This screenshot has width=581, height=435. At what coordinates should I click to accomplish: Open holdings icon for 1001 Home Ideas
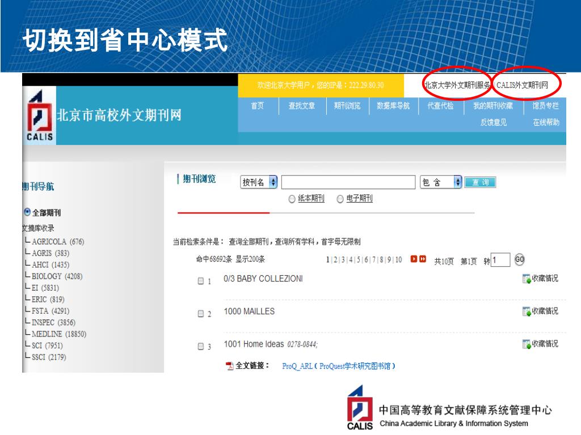coord(527,344)
